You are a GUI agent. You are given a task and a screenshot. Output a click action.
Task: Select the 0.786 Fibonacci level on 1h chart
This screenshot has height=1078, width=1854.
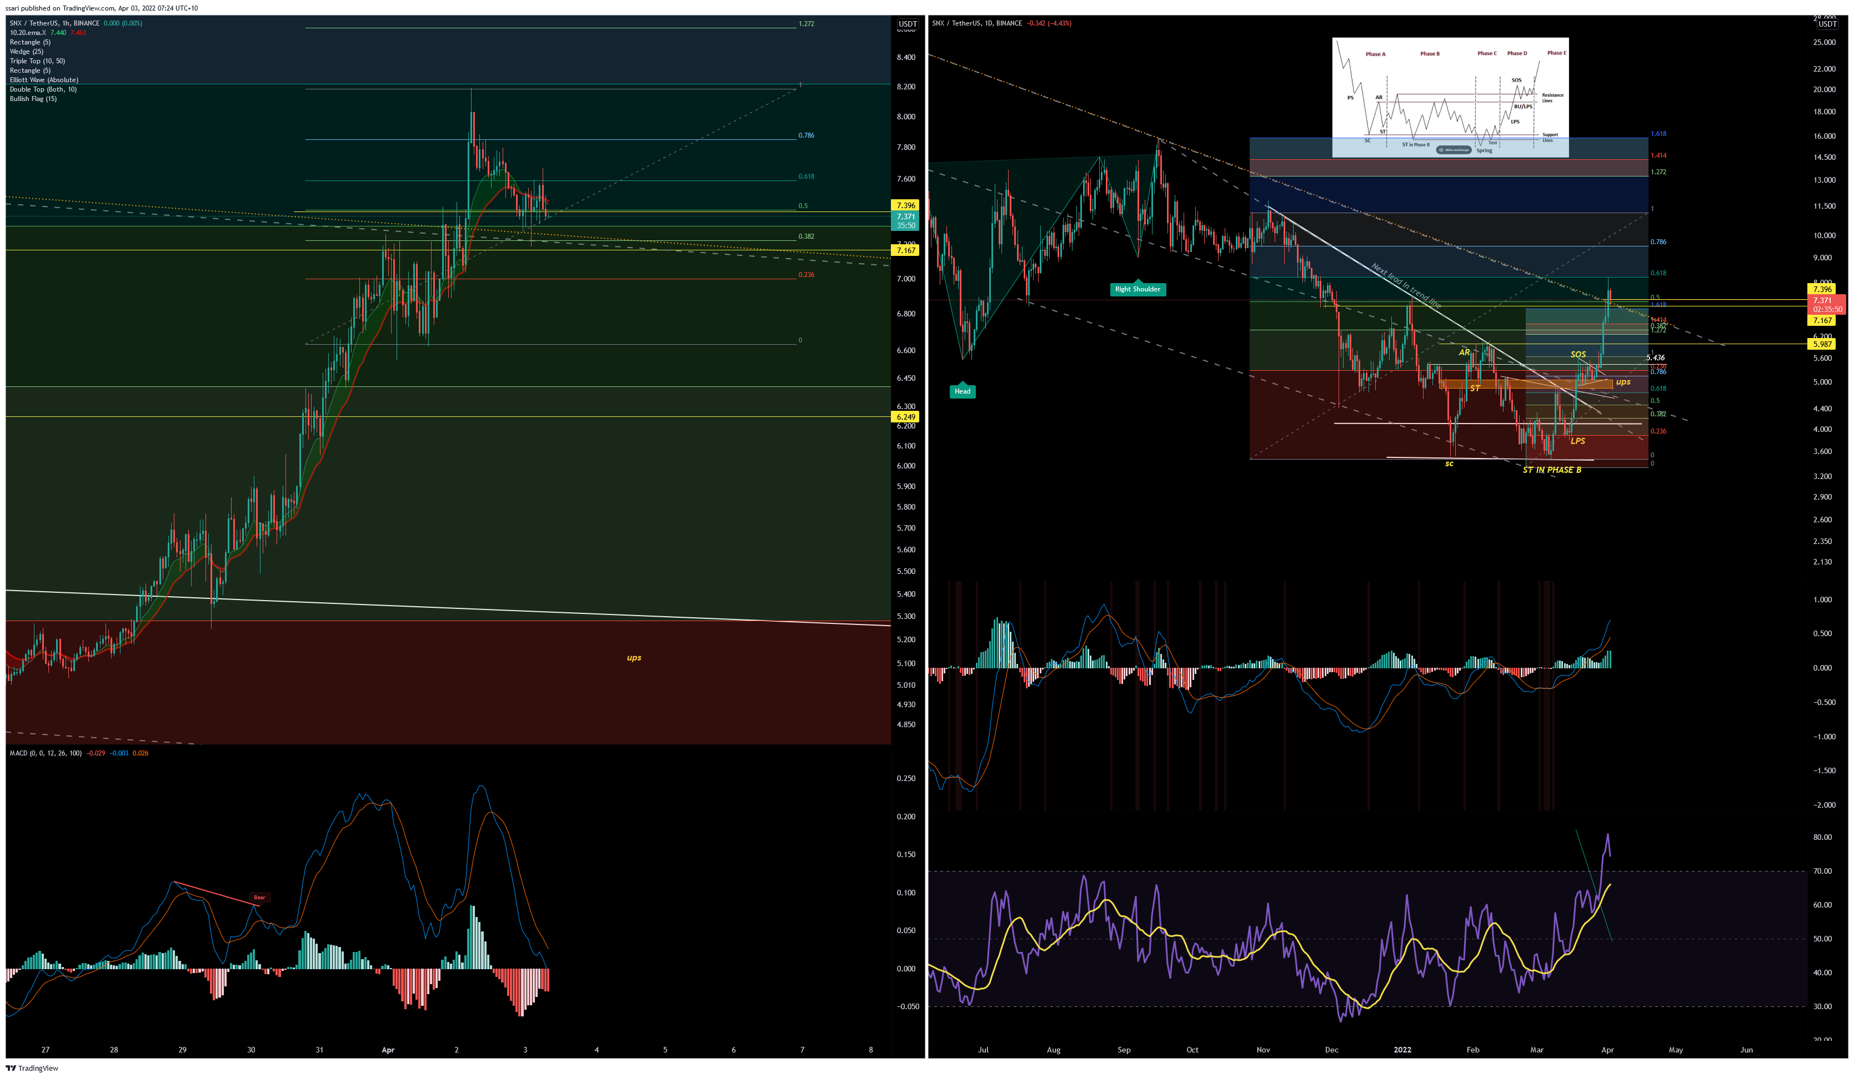coord(806,135)
